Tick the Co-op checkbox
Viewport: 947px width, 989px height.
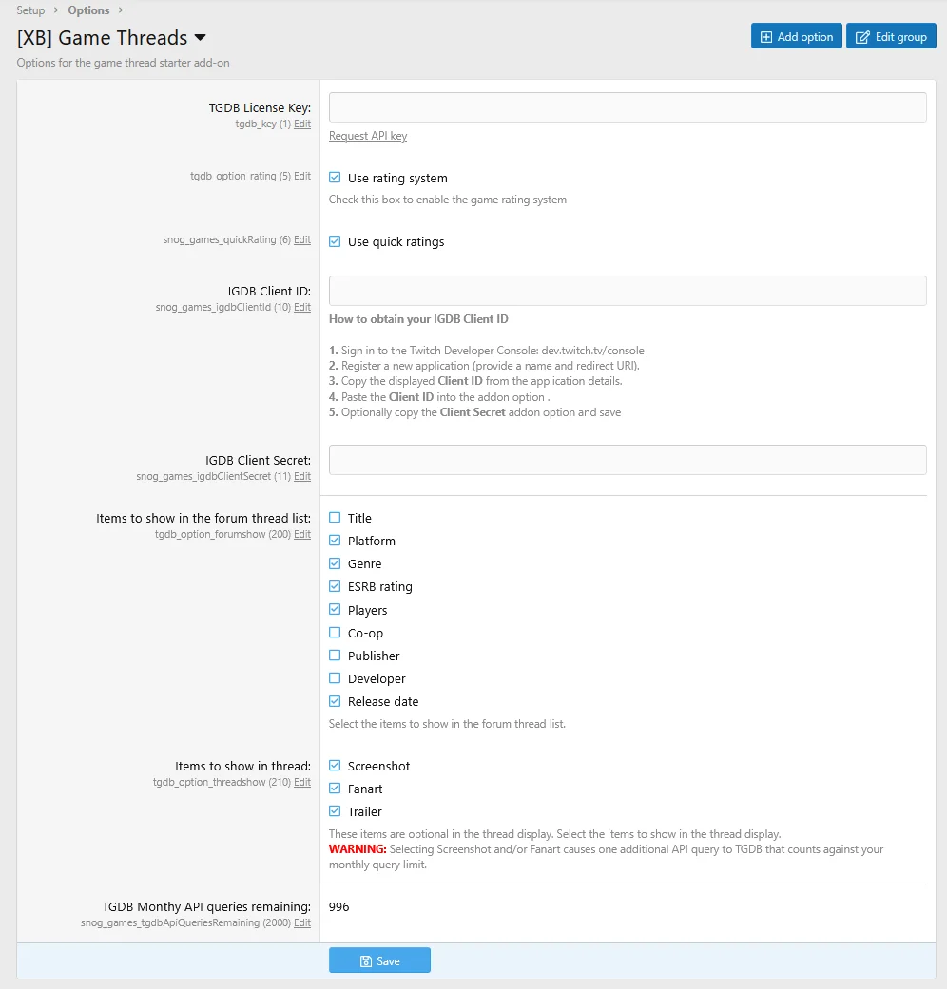coord(335,633)
